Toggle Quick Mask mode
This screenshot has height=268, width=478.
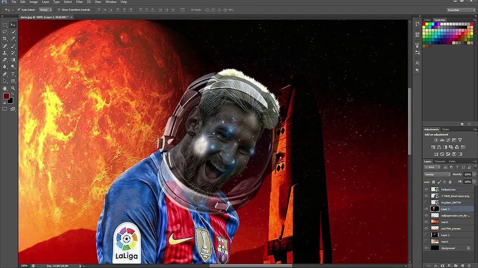point(5,109)
